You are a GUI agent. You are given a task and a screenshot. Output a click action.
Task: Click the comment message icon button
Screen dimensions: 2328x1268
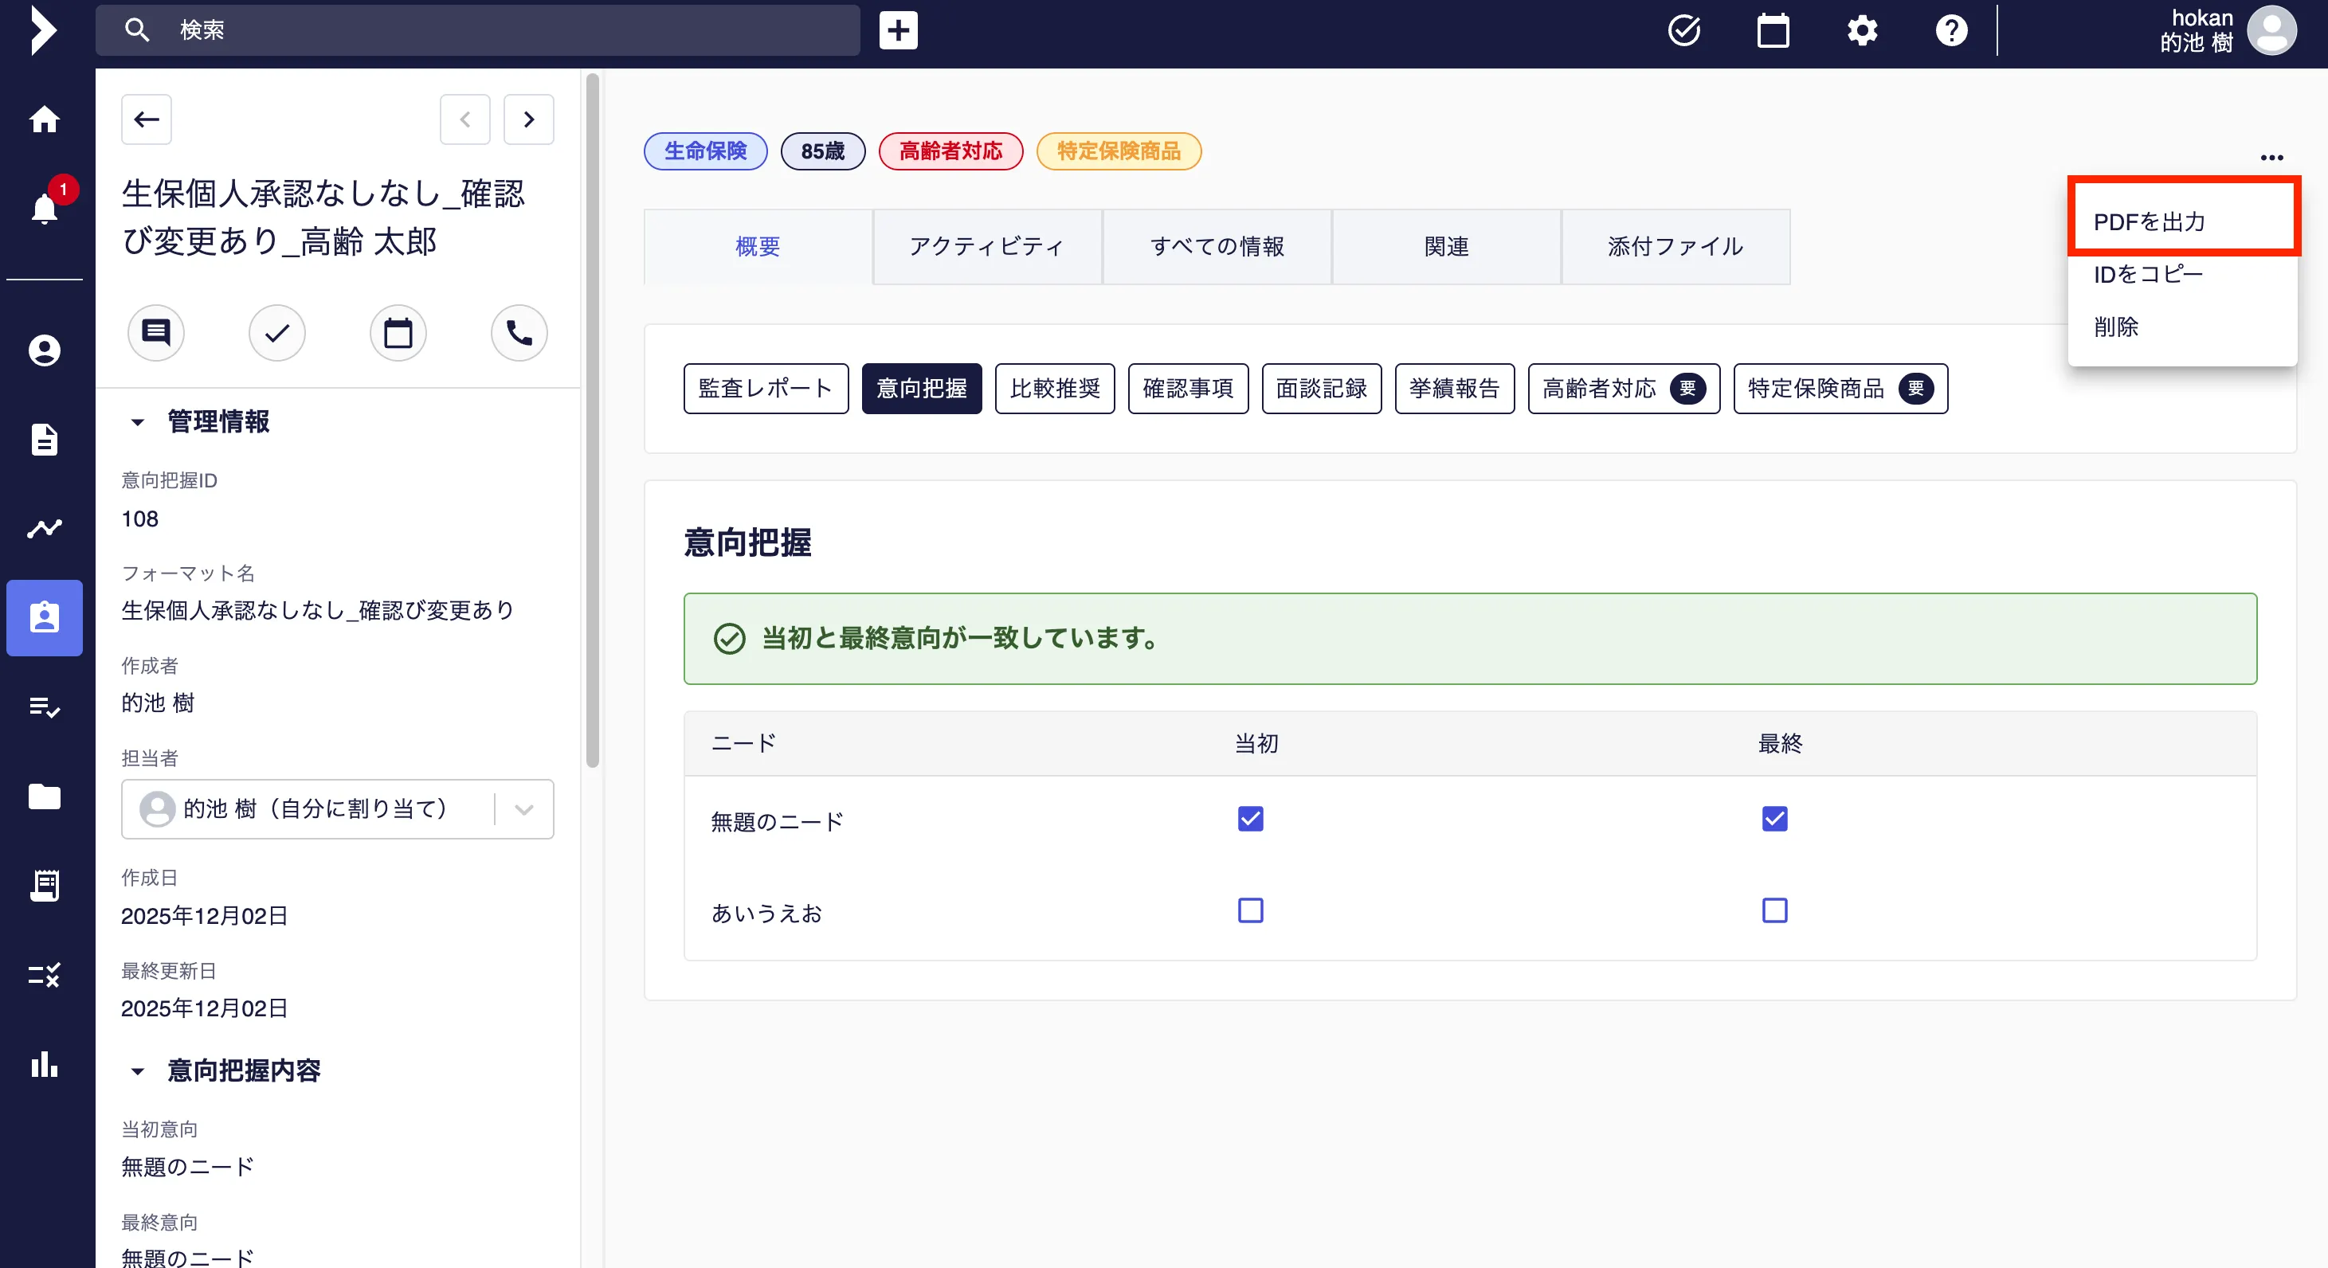[x=155, y=334]
